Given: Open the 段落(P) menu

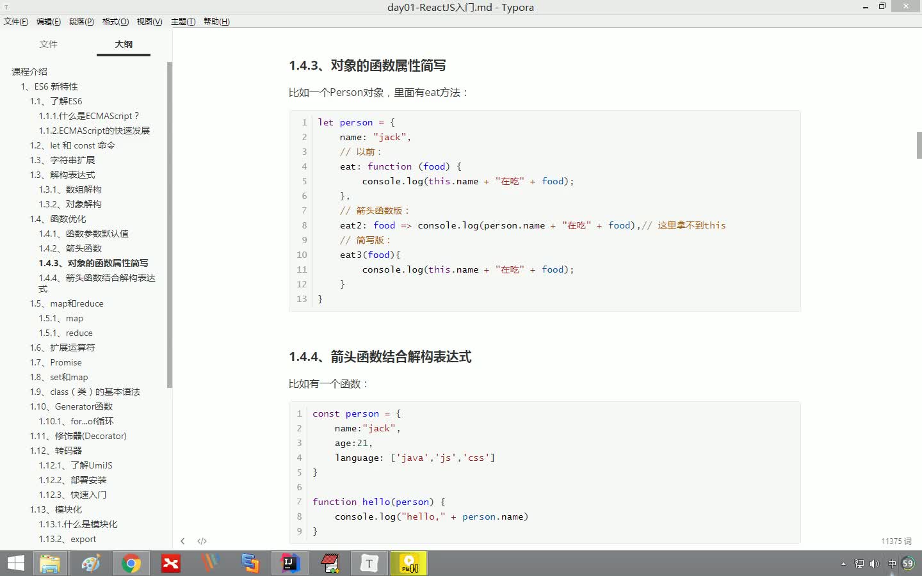Looking at the screenshot, I should click(x=81, y=21).
